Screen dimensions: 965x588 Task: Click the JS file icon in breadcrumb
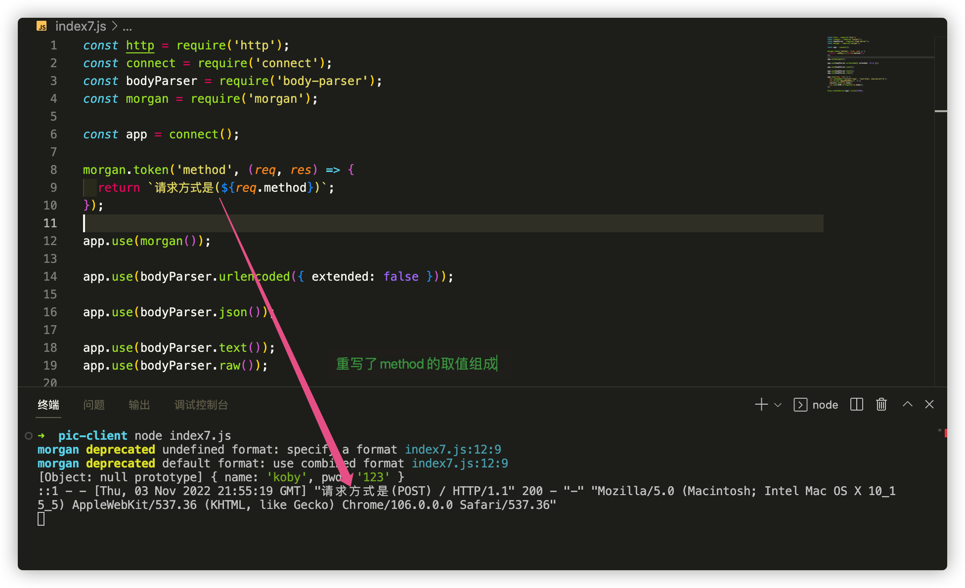[x=42, y=26]
